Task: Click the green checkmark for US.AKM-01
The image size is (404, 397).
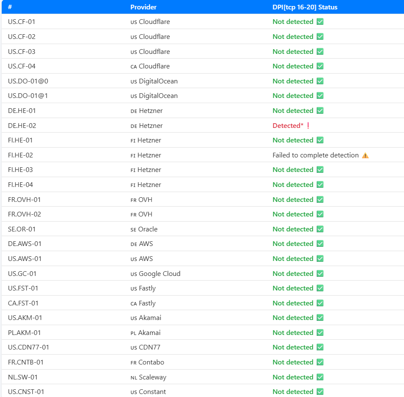Action: click(320, 318)
